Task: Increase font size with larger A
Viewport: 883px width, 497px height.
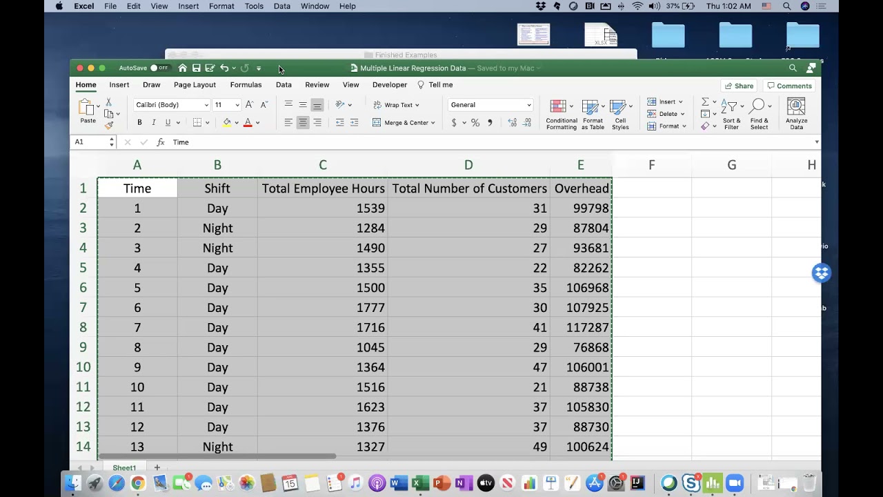Action: click(249, 105)
